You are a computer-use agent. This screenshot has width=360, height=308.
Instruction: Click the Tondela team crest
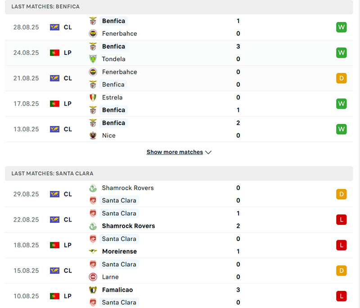pos(93,59)
